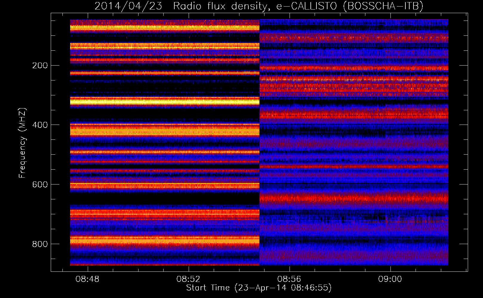Click the 400 frequency tick label
Viewport: 483px width, 298px height.
point(40,125)
